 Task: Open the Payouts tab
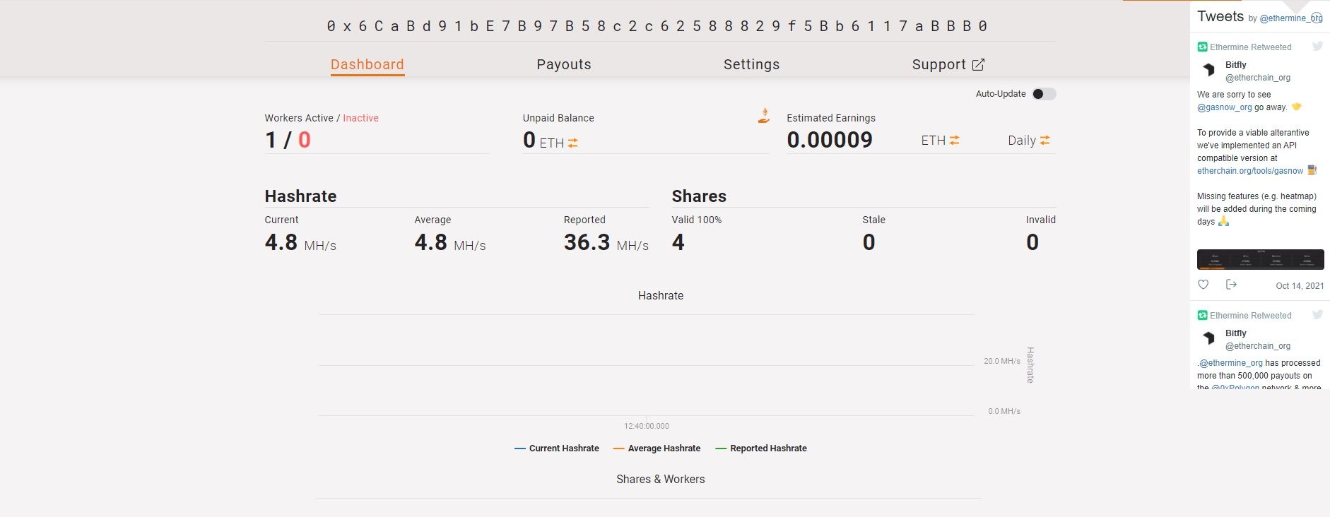click(564, 64)
